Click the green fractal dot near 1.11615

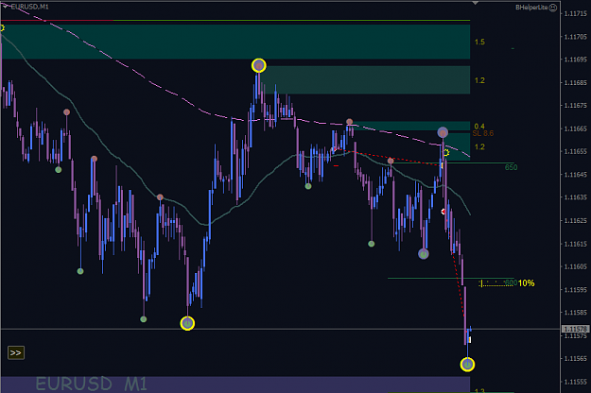coord(372,244)
